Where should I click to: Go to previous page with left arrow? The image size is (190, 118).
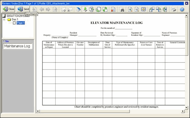(x=42, y=9)
